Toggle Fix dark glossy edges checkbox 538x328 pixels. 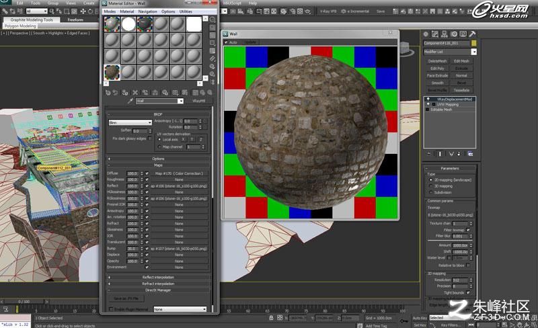coord(149,138)
